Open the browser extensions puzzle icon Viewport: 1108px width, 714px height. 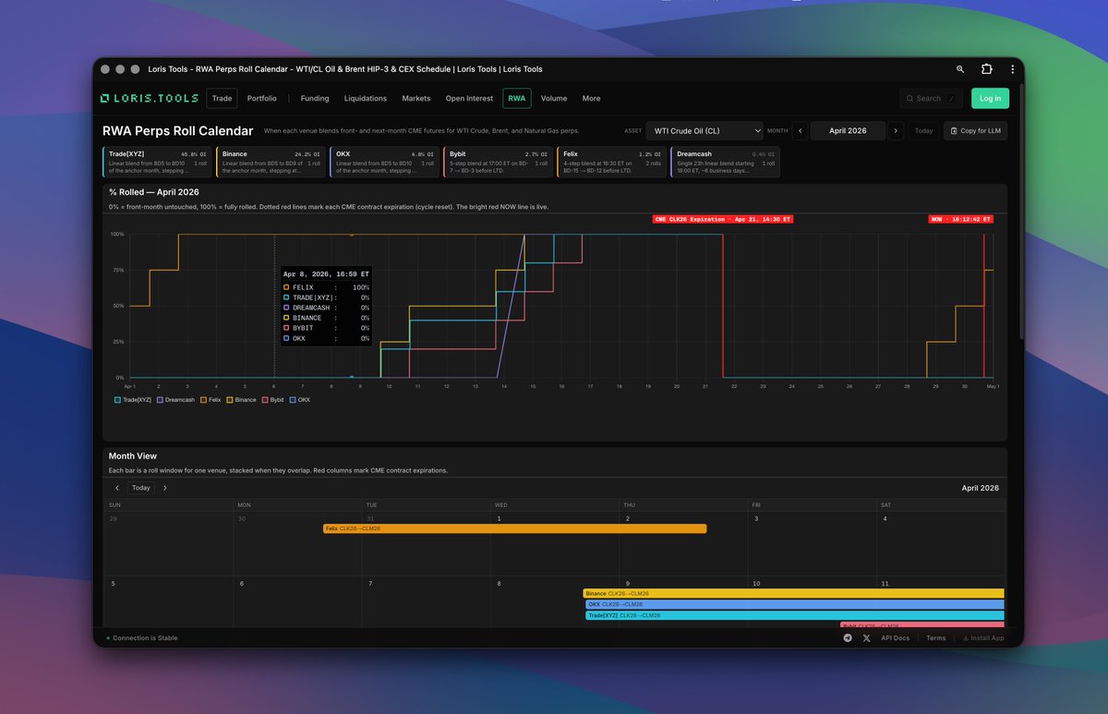click(x=987, y=69)
